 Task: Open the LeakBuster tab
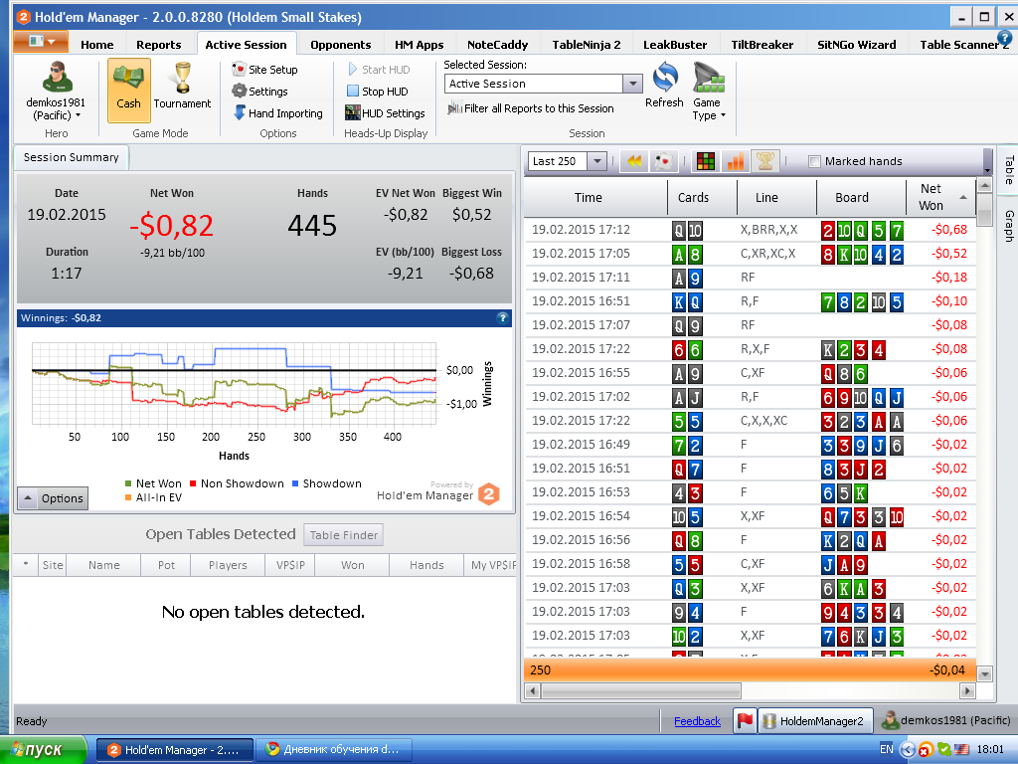point(675,45)
